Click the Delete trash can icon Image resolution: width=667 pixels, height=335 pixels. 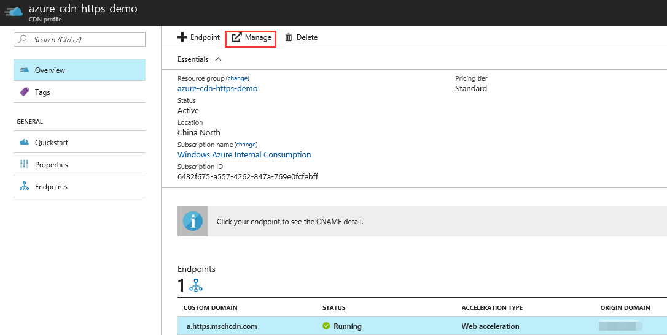click(x=289, y=37)
